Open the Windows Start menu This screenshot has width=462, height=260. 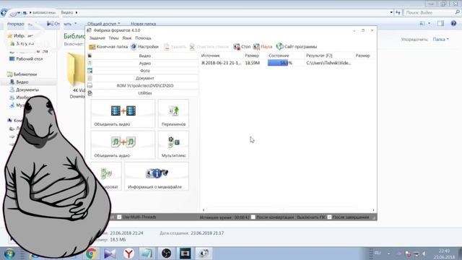(x=9, y=253)
